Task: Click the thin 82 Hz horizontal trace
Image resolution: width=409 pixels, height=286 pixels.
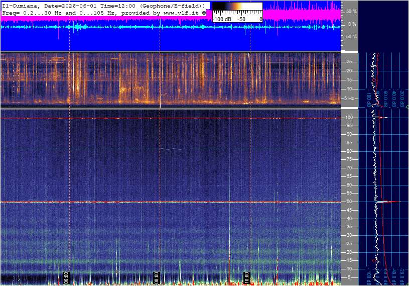Action: point(171,148)
